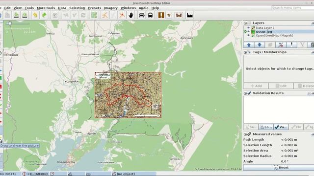
Task: Click the longitude globe icon in status bar
Action: point(24,174)
